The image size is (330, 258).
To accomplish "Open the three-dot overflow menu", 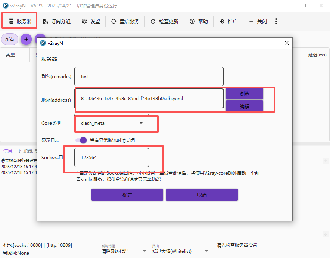I will (x=276, y=21).
